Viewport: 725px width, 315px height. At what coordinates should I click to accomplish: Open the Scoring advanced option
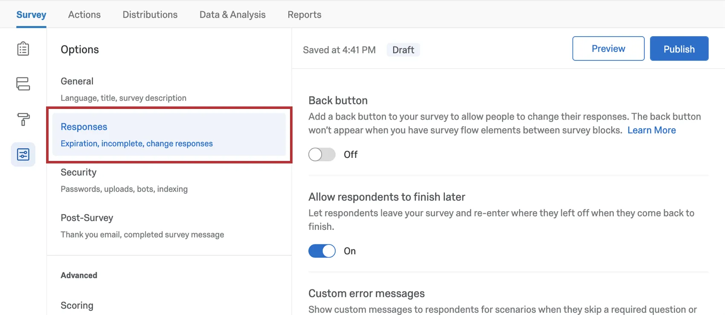coord(77,306)
